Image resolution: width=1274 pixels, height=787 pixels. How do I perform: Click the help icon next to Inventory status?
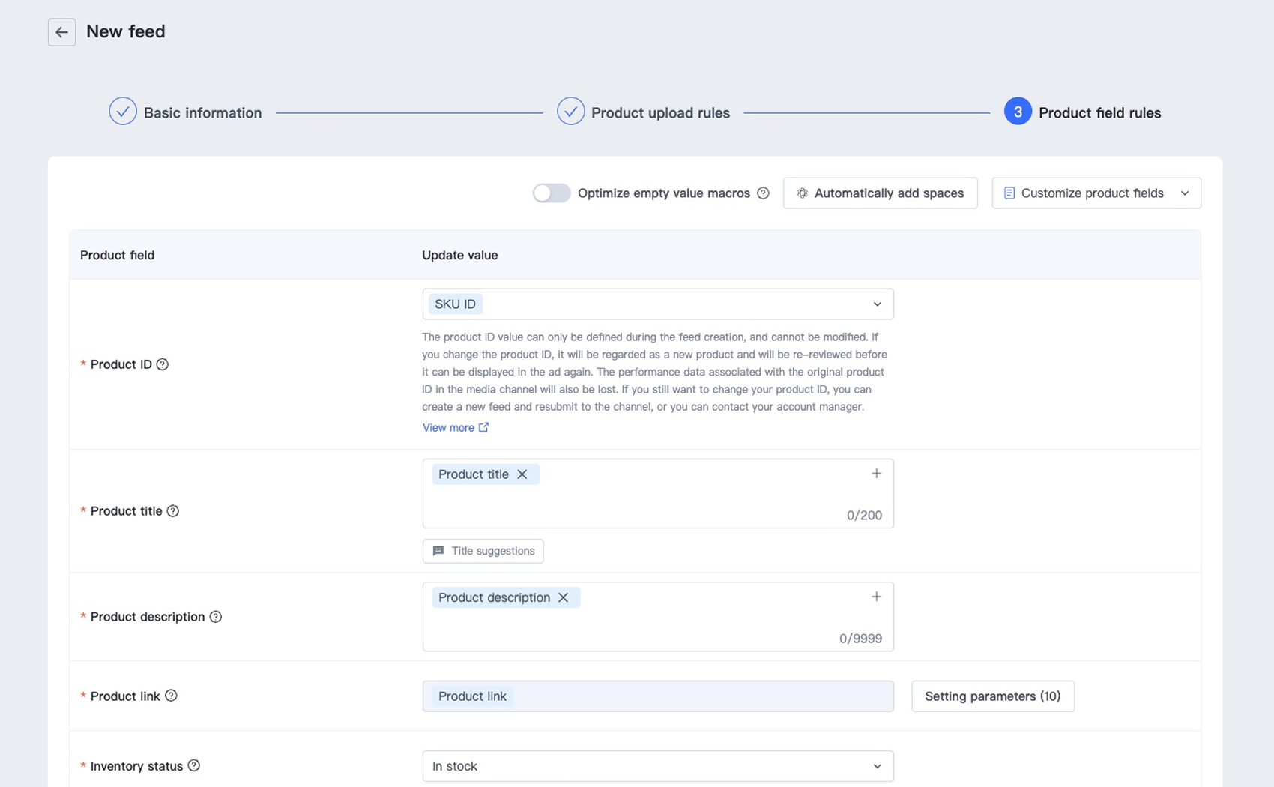(193, 765)
